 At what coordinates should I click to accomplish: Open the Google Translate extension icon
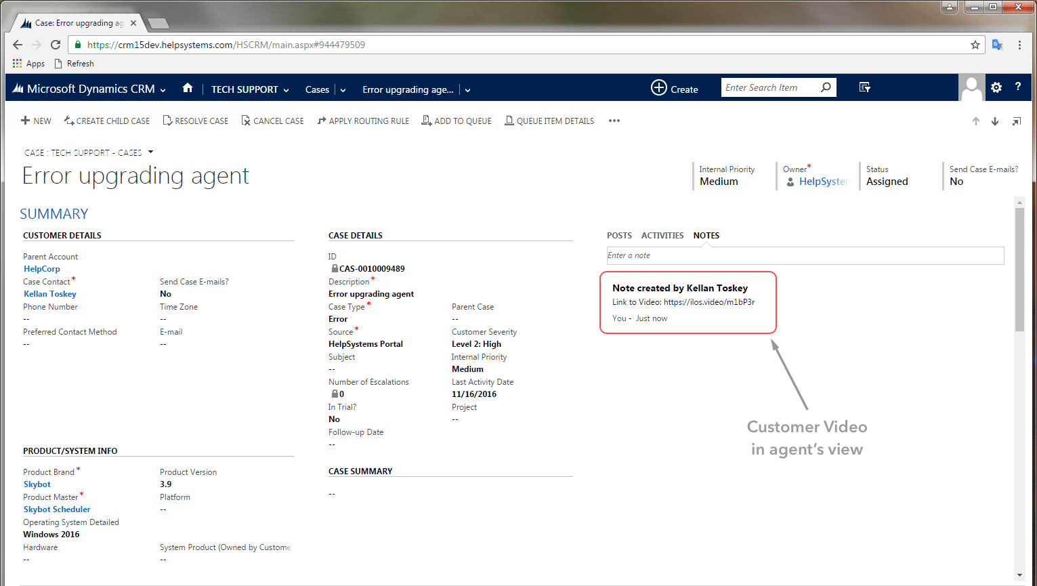(997, 45)
